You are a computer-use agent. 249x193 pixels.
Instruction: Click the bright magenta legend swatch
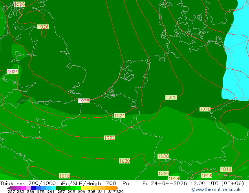[24, 188]
